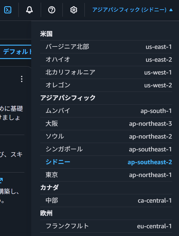Switch to 北カリフォルニア us-west-1
The height and width of the screenshot is (236, 179).
[106, 72]
